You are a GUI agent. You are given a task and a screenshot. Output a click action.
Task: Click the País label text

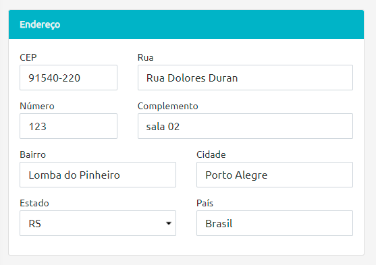click(205, 203)
